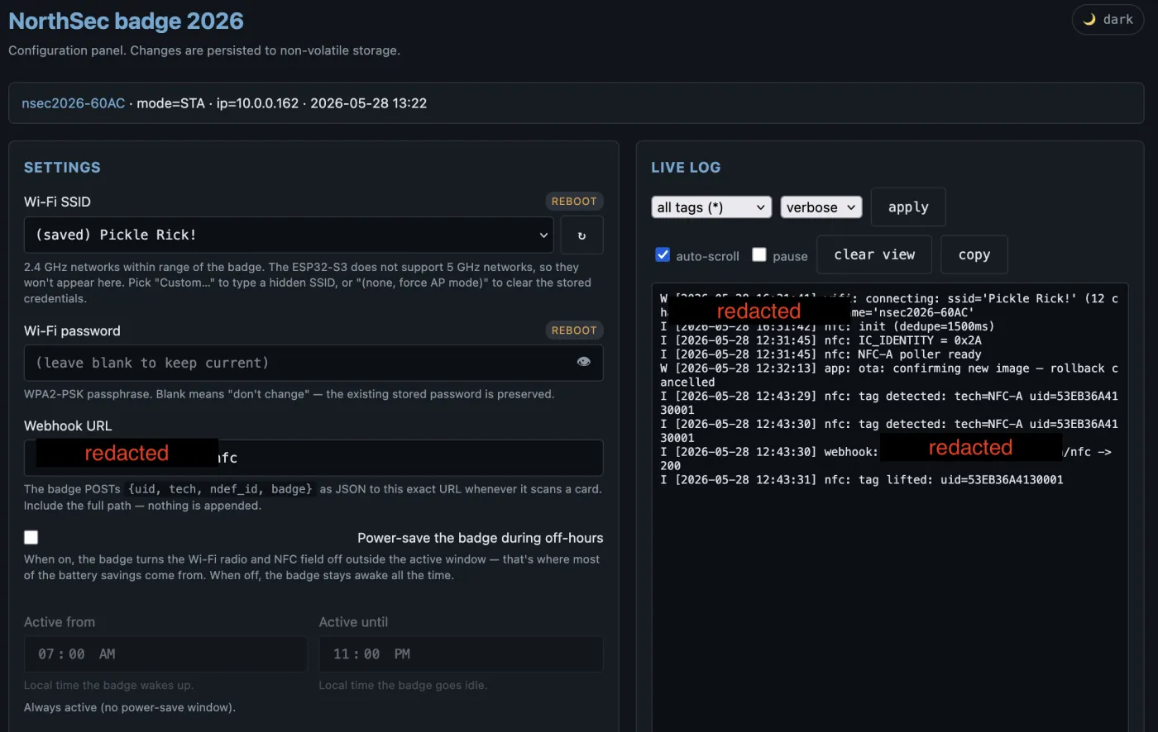
Task: Open the all tags (*) dropdown
Action: (711, 207)
